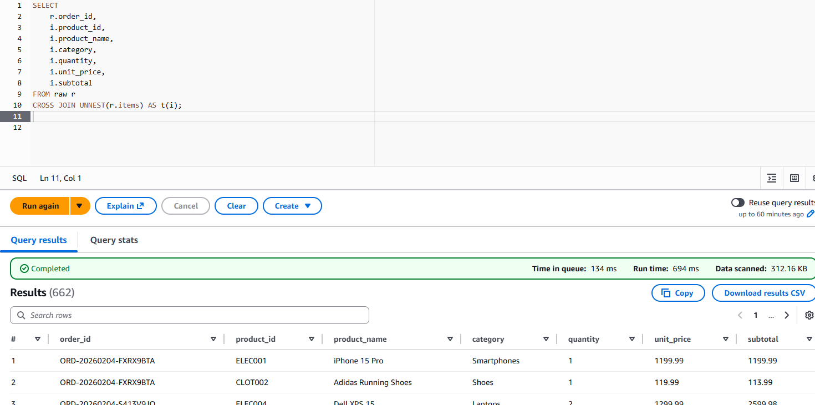Image resolution: width=815 pixels, height=405 pixels.
Task: Sort results by order_id column
Action: click(213, 339)
